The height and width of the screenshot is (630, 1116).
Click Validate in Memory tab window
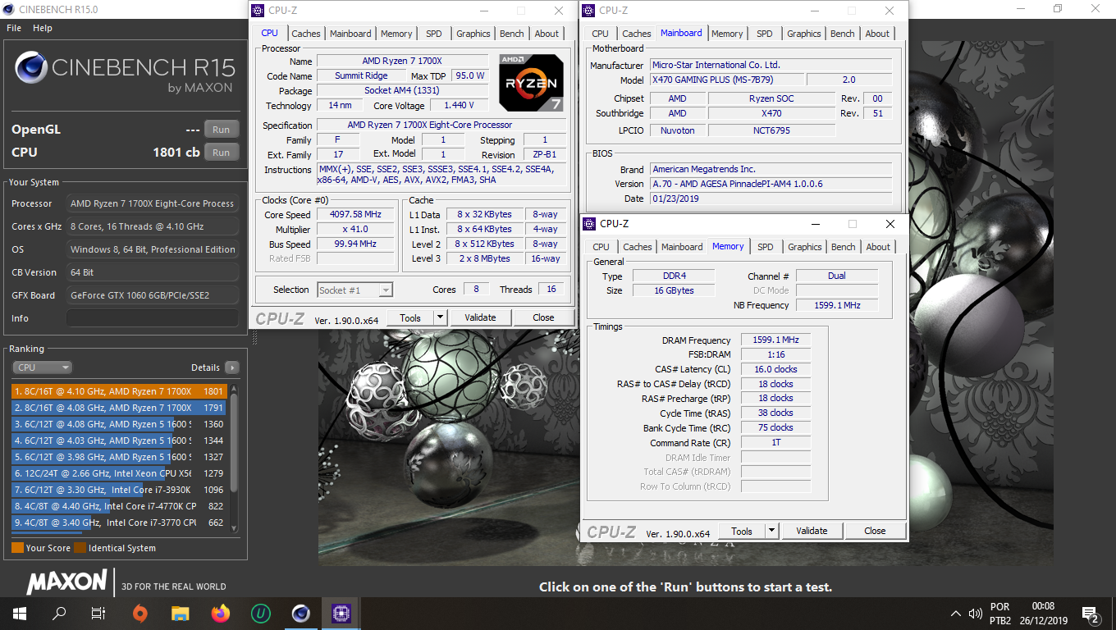coord(812,531)
